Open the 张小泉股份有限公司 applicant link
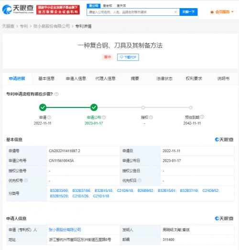This screenshot has width=239, height=250. (65, 230)
